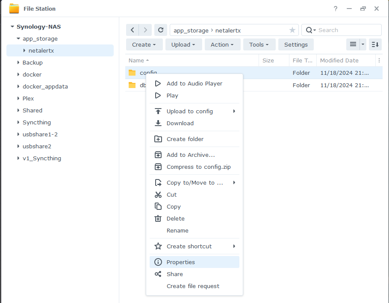
Task: Switch to list view icon
Action: tap(353, 44)
